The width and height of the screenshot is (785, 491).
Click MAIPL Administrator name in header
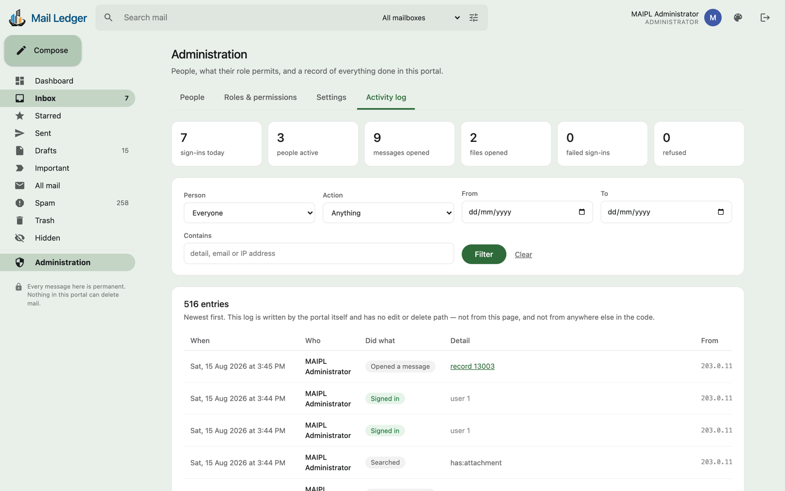(x=665, y=14)
